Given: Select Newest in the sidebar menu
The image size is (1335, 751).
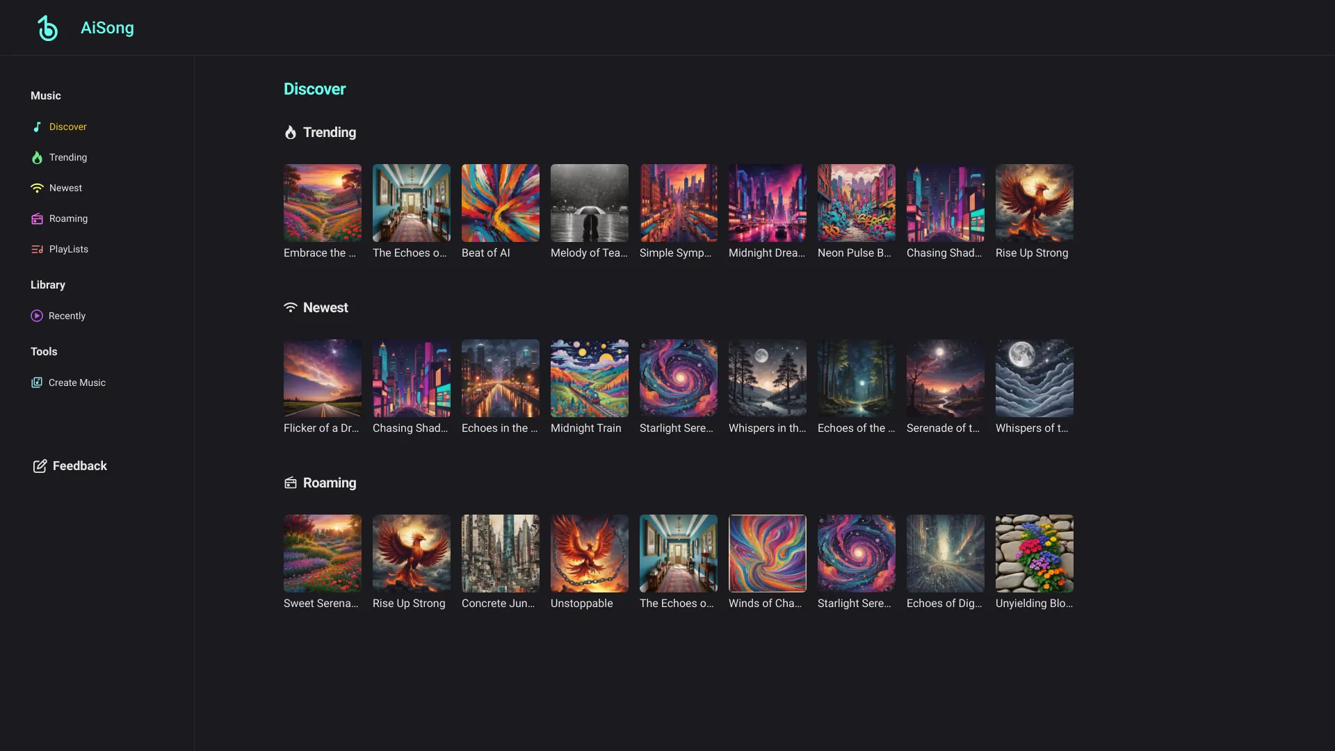Looking at the screenshot, I should [66, 188].
